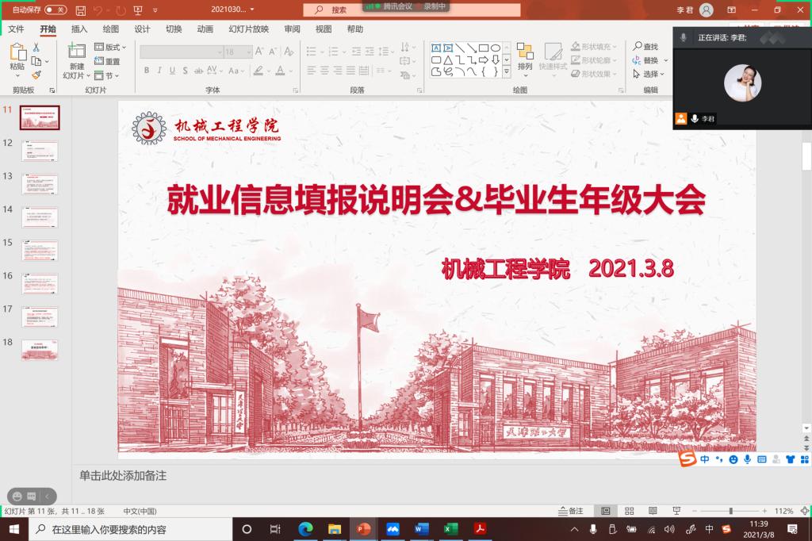Start slideshow from status bar icon
812x541 pixels.
click(676, 511)
